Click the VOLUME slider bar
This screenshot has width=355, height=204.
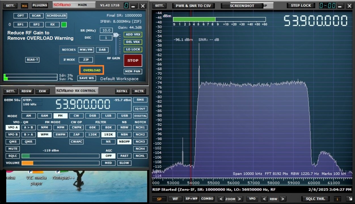click(x=61, y=163)
